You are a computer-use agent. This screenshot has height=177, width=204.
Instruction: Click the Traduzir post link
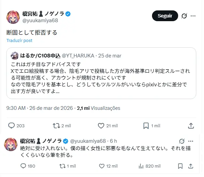[19, 40]
